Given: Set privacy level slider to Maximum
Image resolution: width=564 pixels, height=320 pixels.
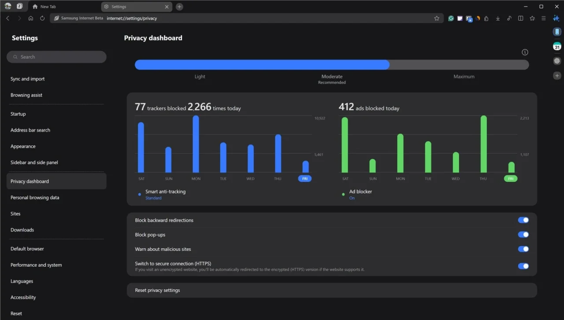Looking at the screenshot, I should 464,64.
